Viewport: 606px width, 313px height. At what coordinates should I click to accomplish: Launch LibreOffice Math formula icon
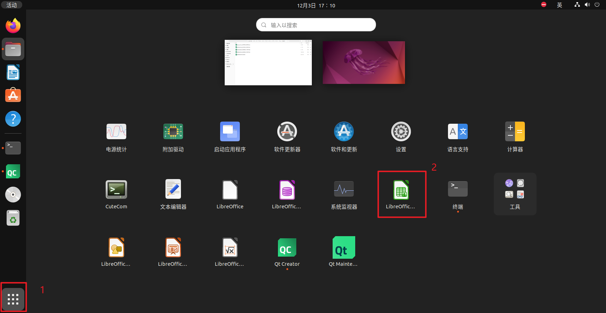click(x=230, y=252)
